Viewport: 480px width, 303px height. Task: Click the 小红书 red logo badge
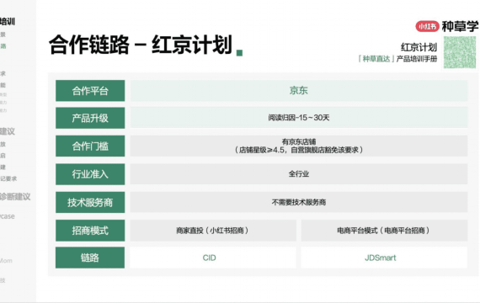(x=427, y=27)
